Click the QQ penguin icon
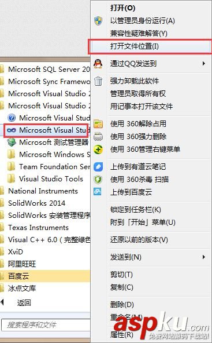The image size is (212, 343). [98, 64]
